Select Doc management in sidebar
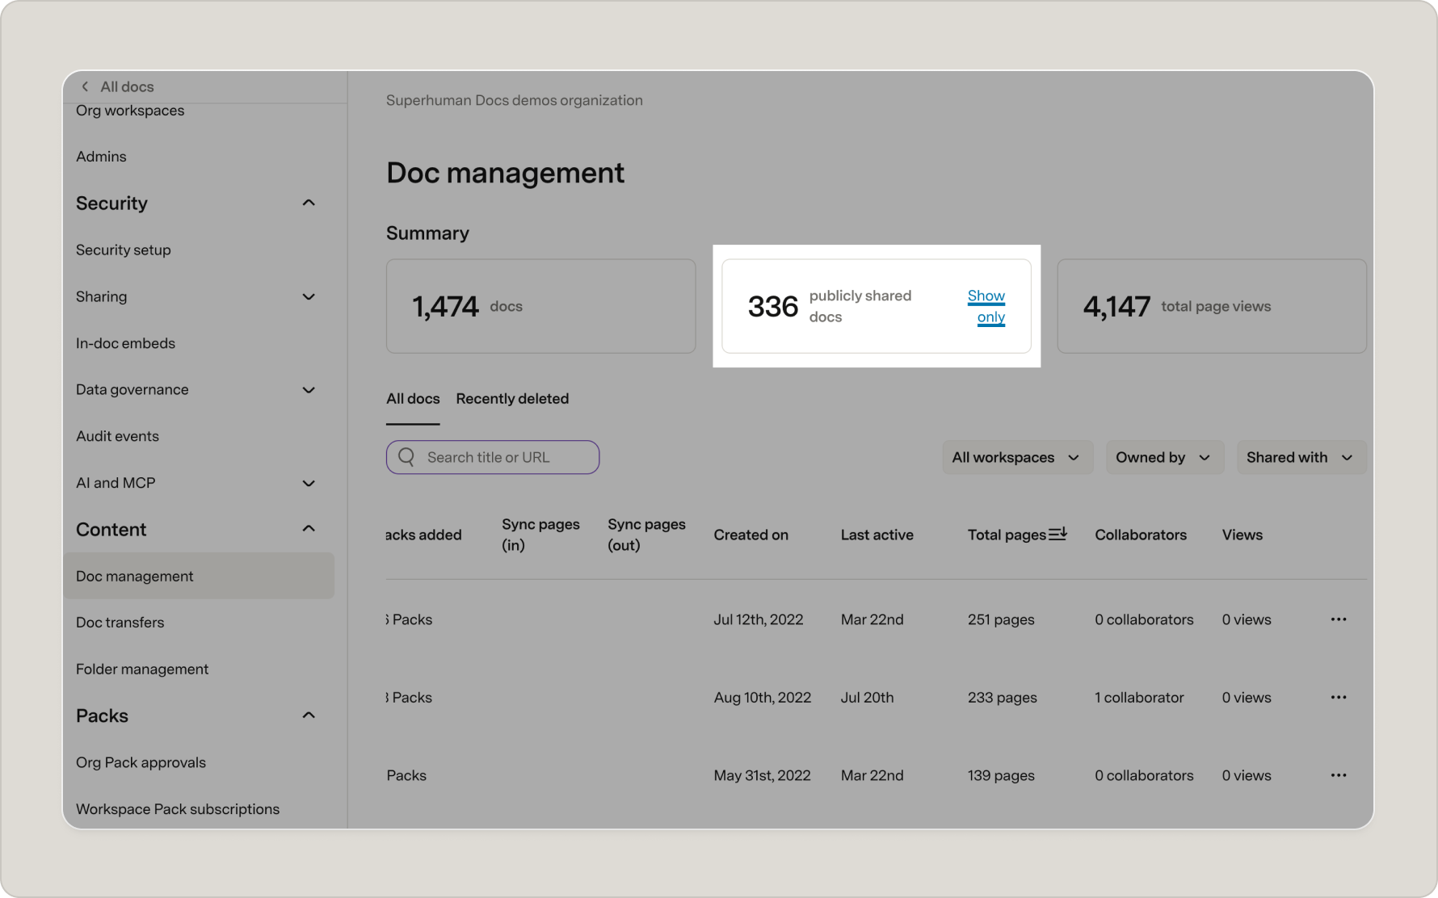 (x=199, y=576)
